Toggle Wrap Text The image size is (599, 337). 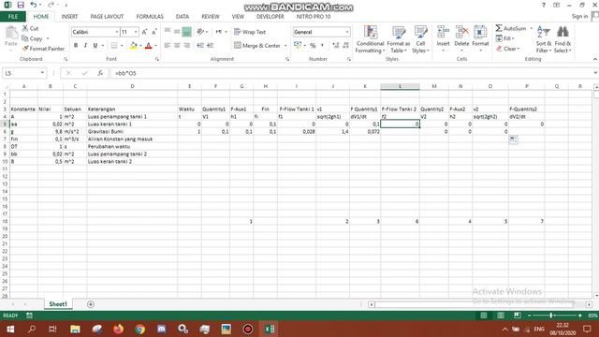pos(250,32)
